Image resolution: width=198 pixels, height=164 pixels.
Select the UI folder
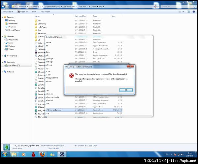click(x=39, y=40)
